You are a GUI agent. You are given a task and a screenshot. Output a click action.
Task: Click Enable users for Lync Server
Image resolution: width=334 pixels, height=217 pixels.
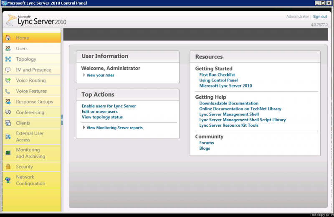[109, 106]
